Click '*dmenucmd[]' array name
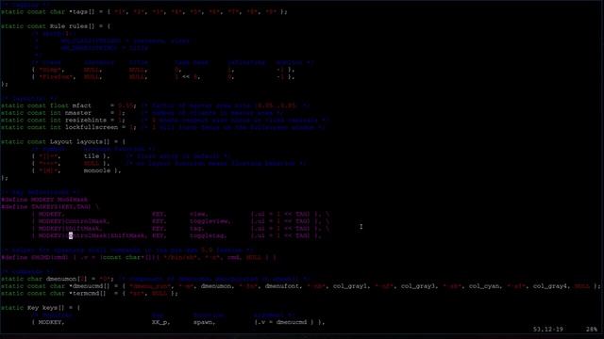 tap(90, 286)
